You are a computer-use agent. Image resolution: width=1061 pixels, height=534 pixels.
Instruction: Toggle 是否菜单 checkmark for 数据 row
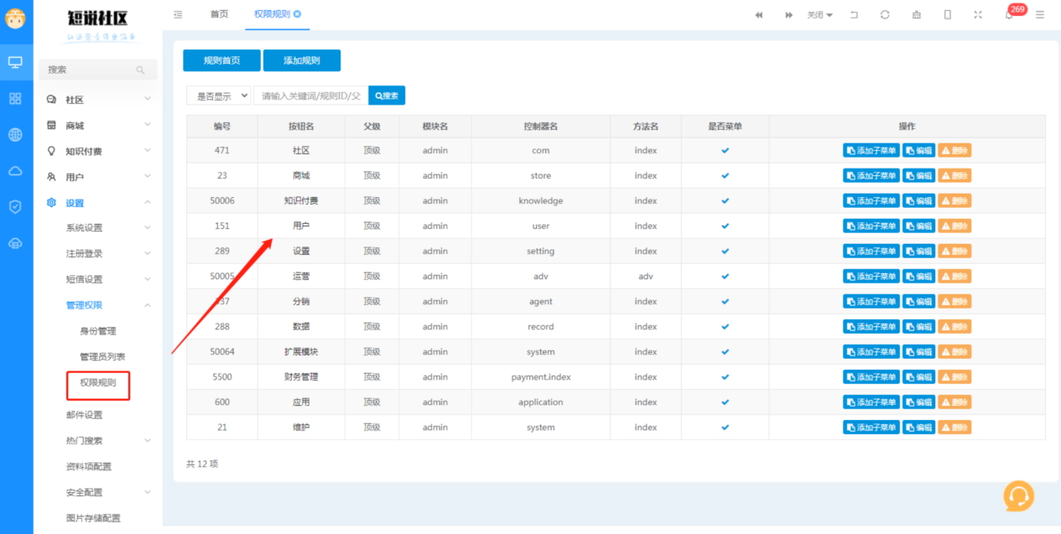726,327
